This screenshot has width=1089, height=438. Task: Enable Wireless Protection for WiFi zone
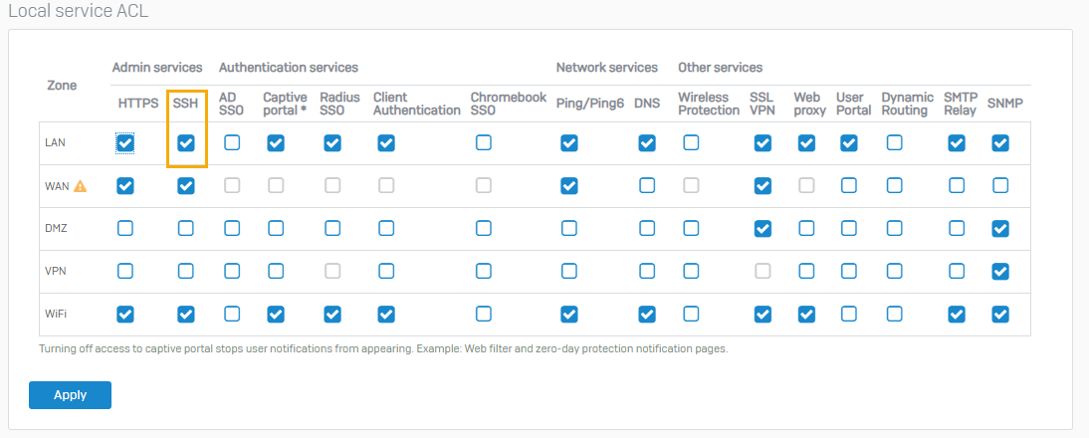tap(691, 315)
